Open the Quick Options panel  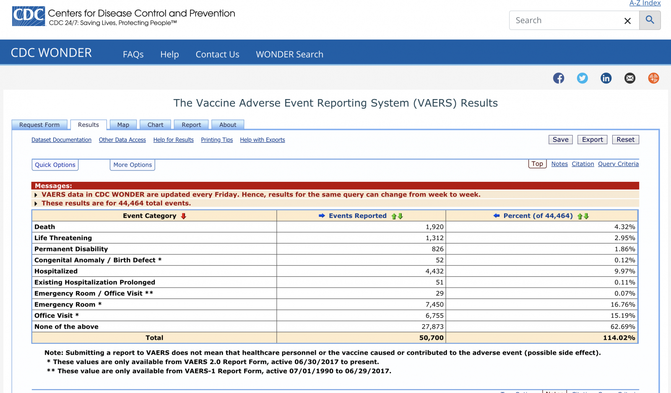(x=55, y=165)
